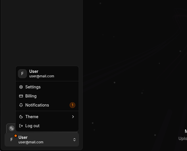Viewport: 187px width, 151px height.
Task: Click the round coins icon above user card
Action: point(12,128)
